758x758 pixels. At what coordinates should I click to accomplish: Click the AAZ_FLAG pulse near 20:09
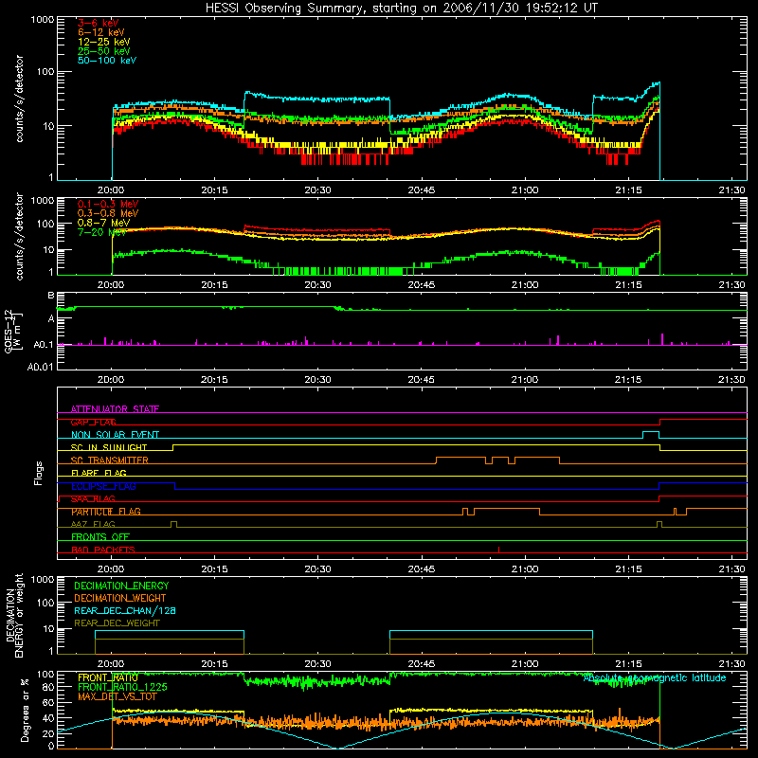(174, 525)
